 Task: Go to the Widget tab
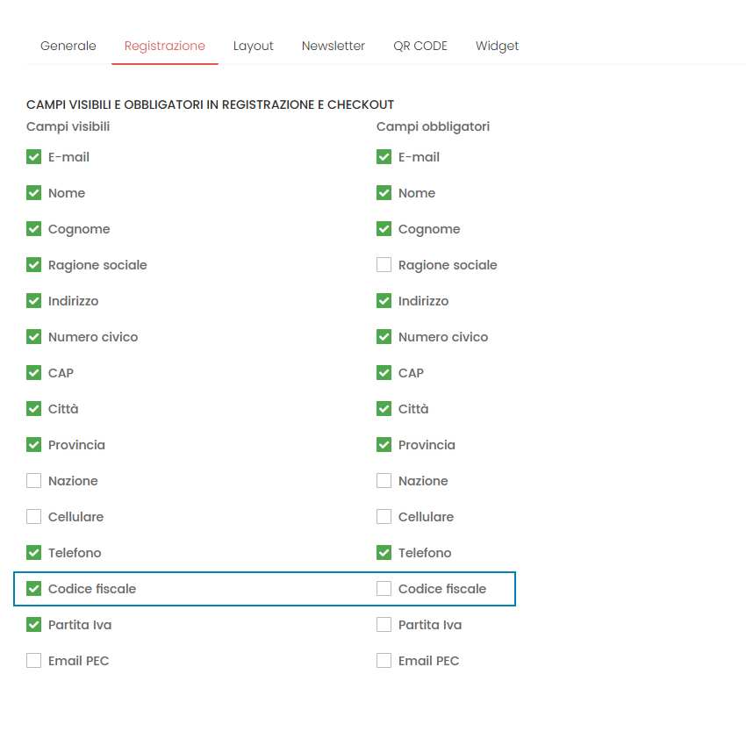(x=497, y=46)
